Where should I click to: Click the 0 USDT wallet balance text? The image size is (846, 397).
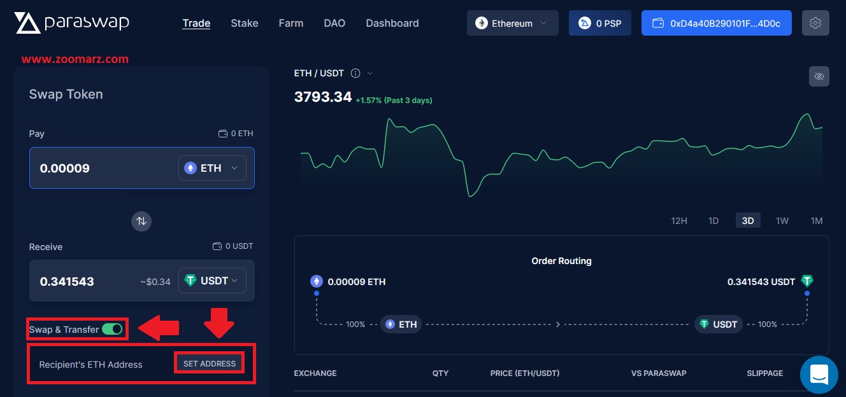click(239, 246)
